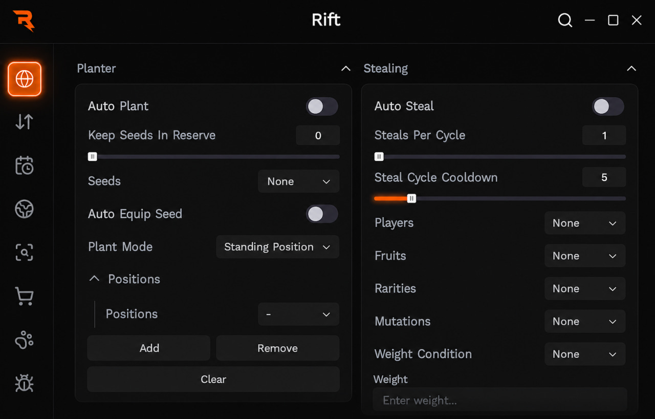Collapse the Positions subsection
The height and width of the screenshot is (419, 655).
[94, 279]
